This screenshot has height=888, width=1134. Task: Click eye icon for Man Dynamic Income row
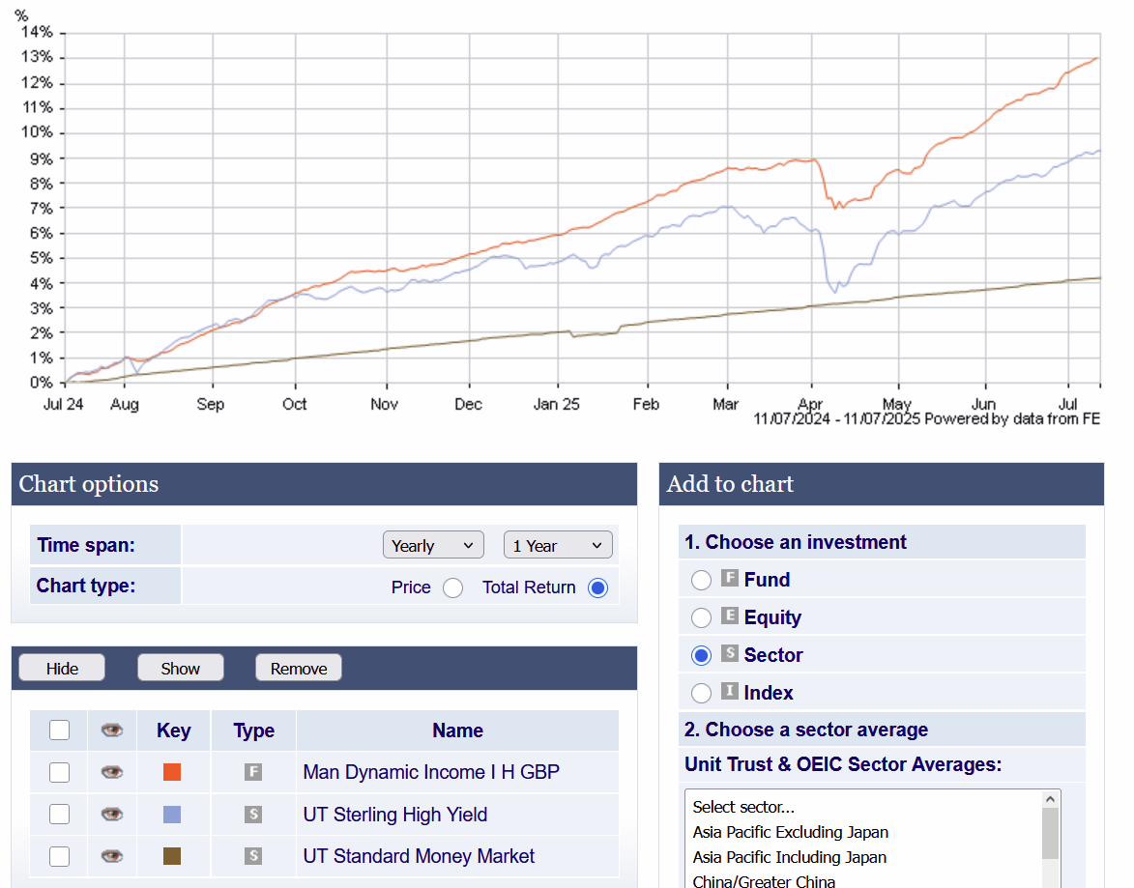coord(112,772)
